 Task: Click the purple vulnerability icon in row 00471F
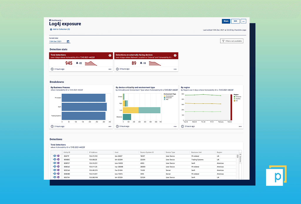[x=58, y=156]
